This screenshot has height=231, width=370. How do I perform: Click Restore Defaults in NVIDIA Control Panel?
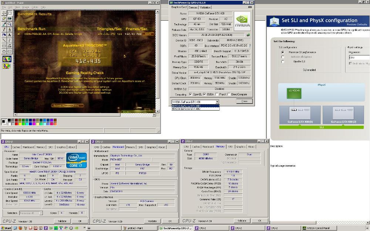pyautogui.click(x=357, y=24)
